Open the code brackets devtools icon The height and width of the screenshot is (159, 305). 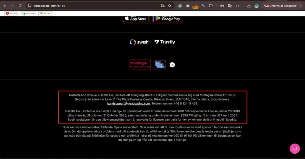(x=237, y=6)
